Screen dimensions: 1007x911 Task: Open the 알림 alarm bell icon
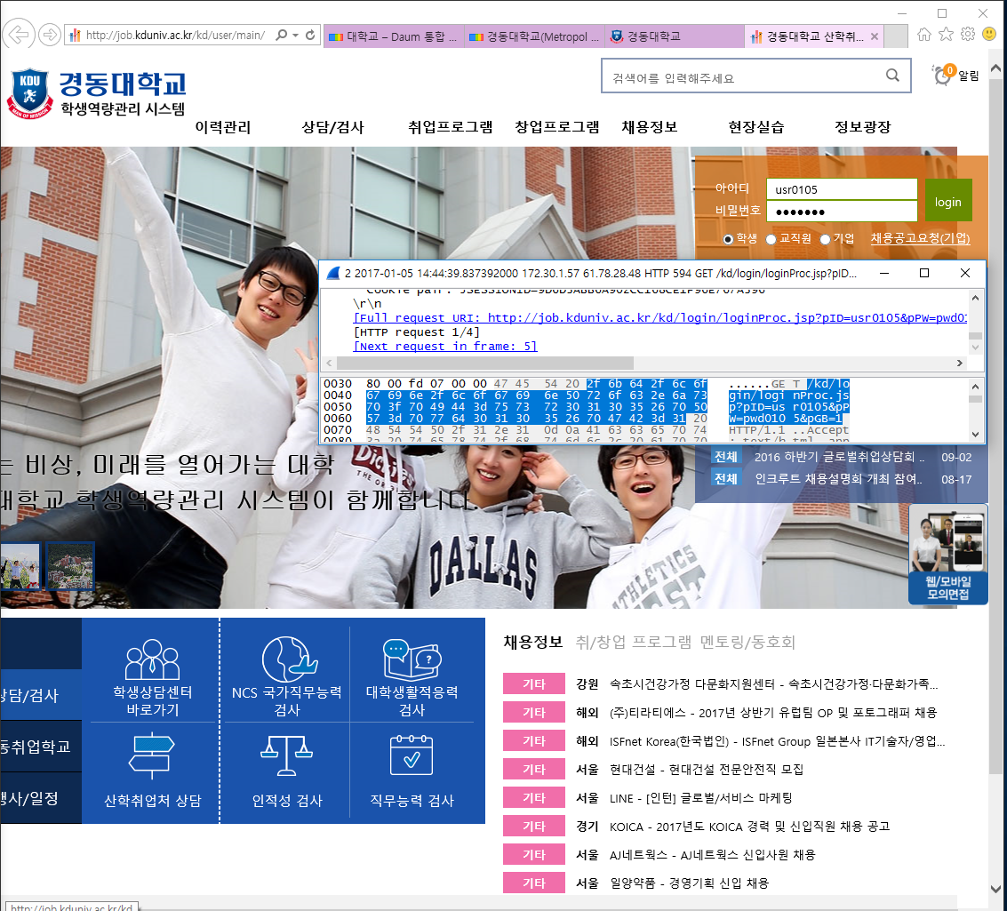click(x=943, y=76)
